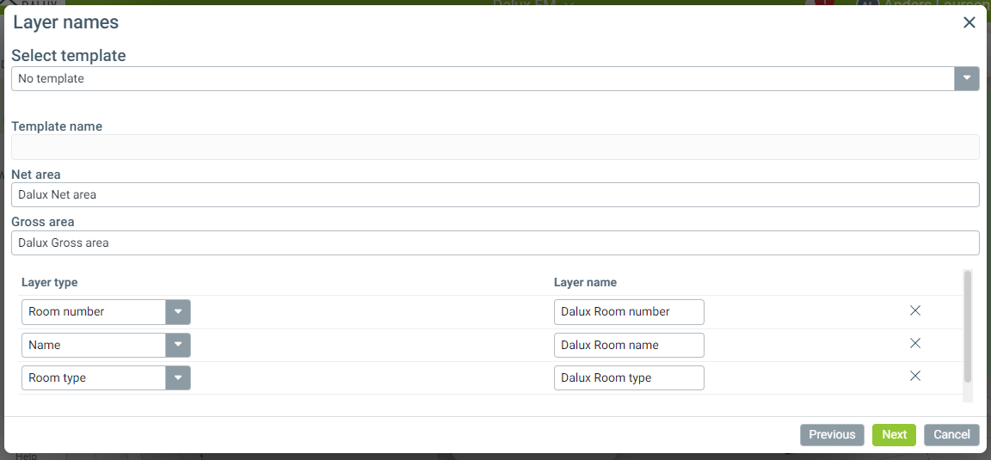Click the Next button

894,434
